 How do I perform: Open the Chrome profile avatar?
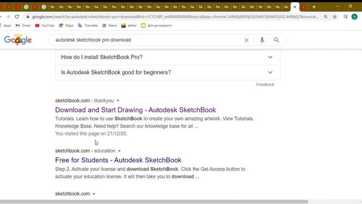355,16
